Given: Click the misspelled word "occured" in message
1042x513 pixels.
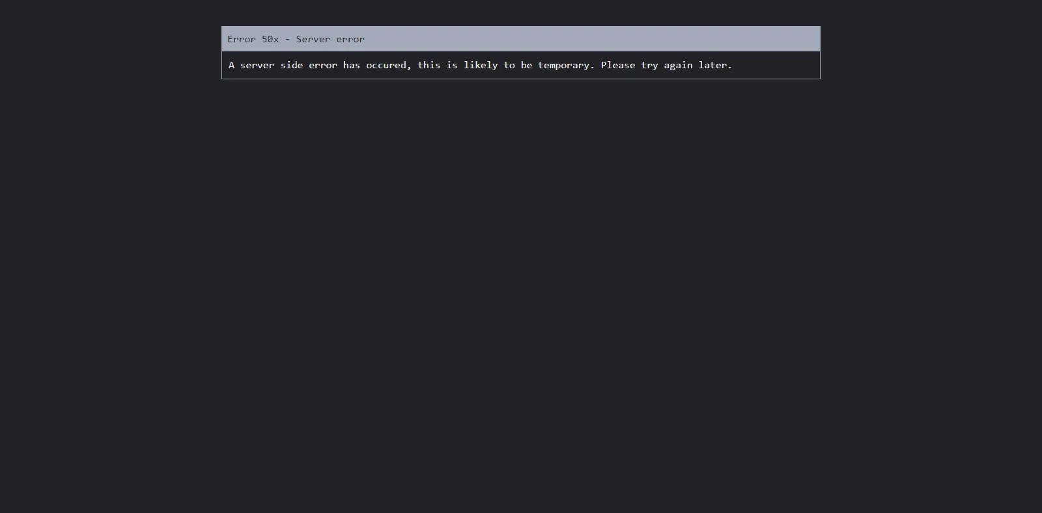Looking at the screenshot, I should coord(386,65).
